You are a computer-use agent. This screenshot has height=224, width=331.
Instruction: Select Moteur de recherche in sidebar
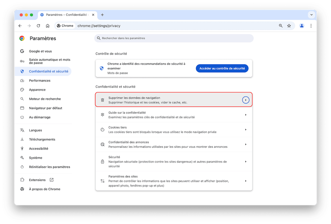point(45,99)
